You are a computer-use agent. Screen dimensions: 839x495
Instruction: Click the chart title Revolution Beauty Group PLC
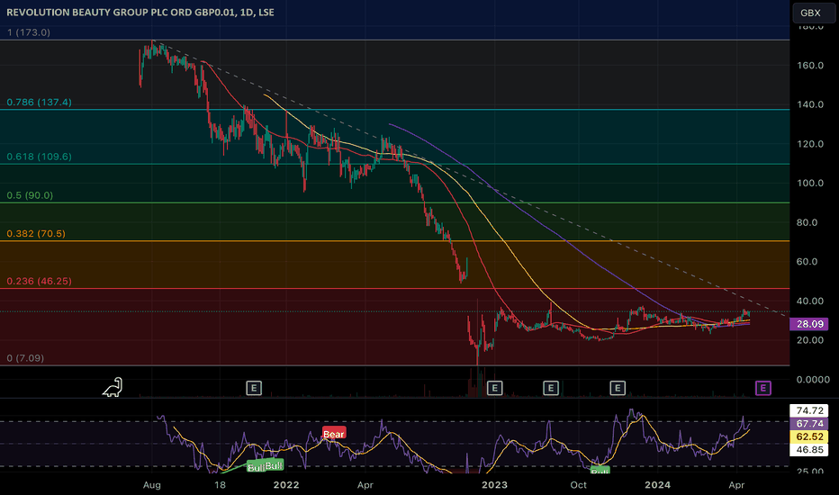click(140, 13)
